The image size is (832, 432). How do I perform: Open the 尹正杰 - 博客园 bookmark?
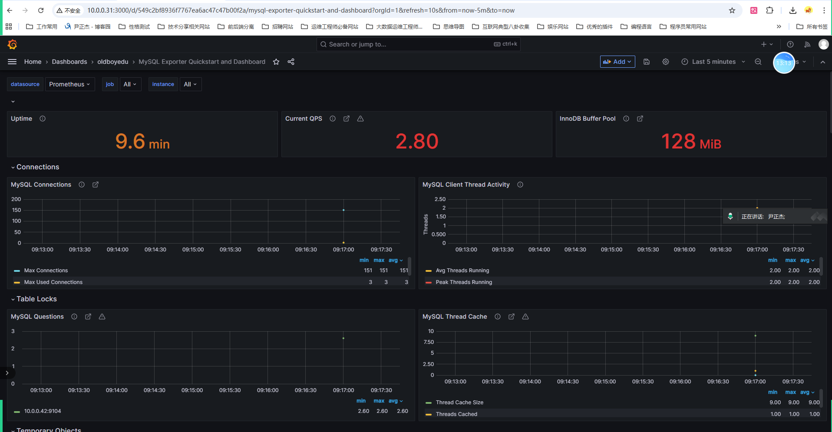coord(87,26)
